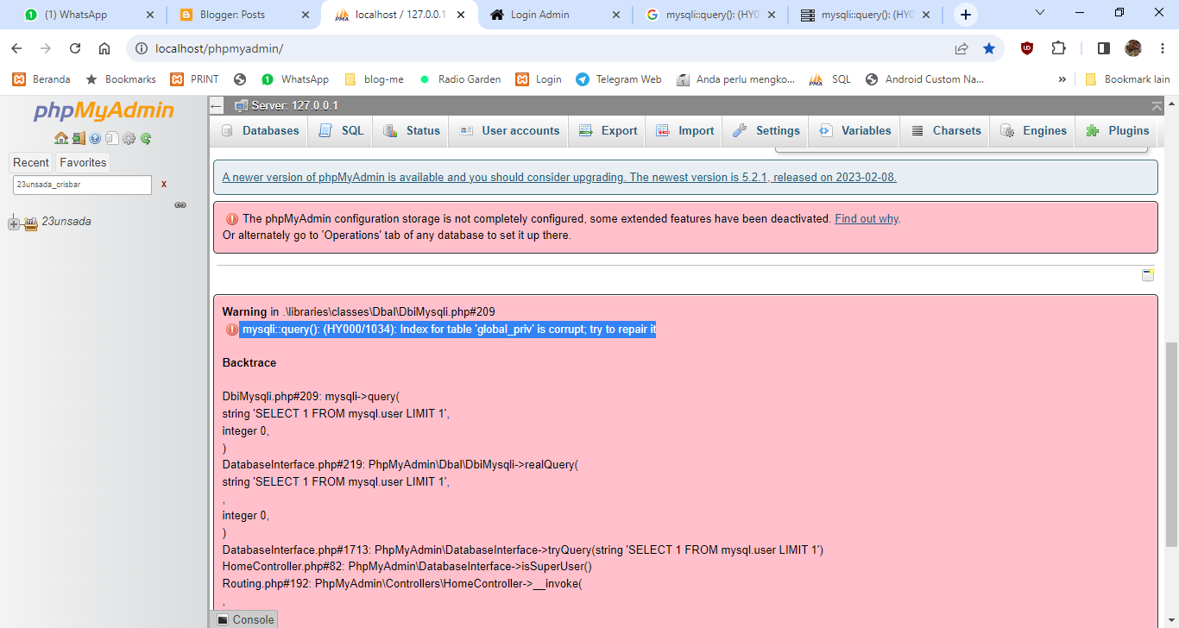Close the Blogger: Posts browser tab

click(x=306, y=15)
